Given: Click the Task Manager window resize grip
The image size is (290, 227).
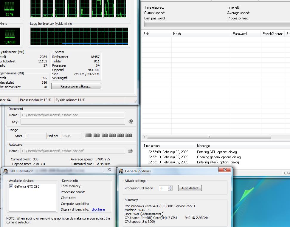Looking at the screenshot, I should coord(136,101).
